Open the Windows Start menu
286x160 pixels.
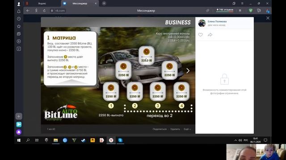pos(19,140)
